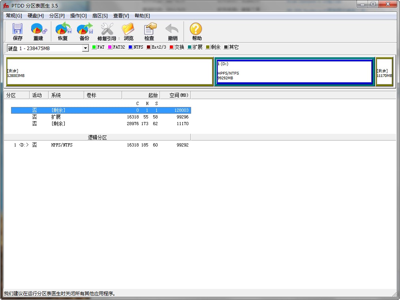Open the 帮助 help icon
Screen dimensions: 400x300
pos(196,31)
